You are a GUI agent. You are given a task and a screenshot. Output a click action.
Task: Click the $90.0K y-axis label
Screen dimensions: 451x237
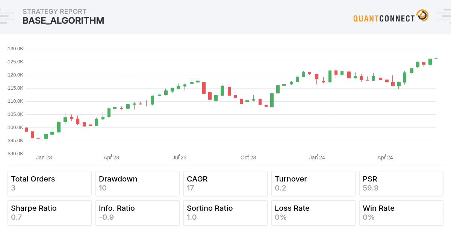[x=15, y=154]
